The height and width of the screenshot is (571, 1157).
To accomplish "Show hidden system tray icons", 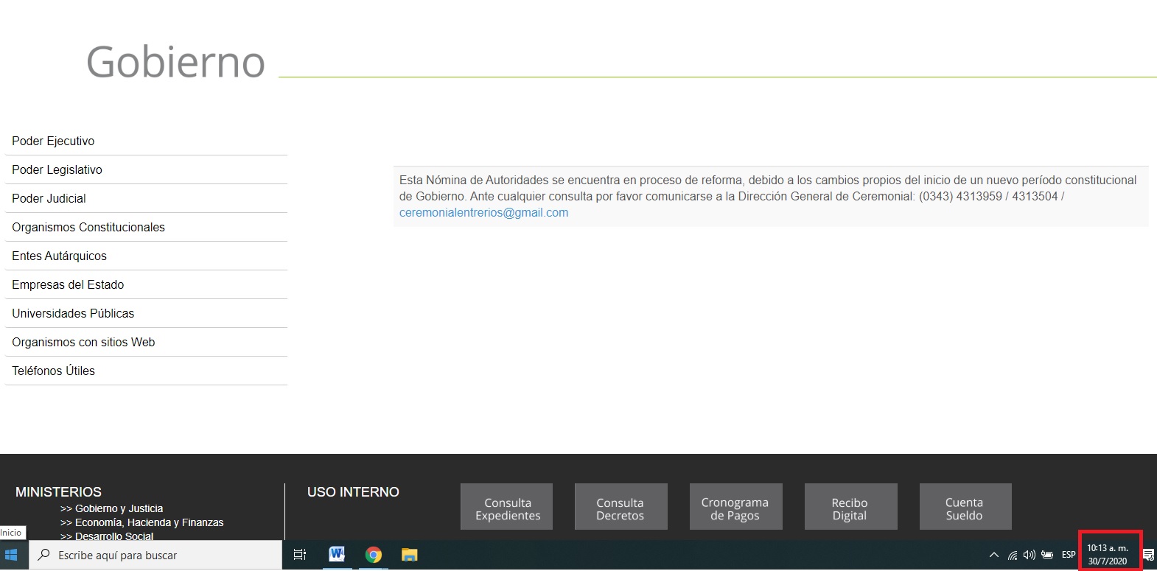I will pyautogui.click(x=994, y=555).
